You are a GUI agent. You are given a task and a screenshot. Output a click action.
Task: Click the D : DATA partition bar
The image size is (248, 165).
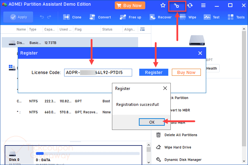click(x=88, y=153)
